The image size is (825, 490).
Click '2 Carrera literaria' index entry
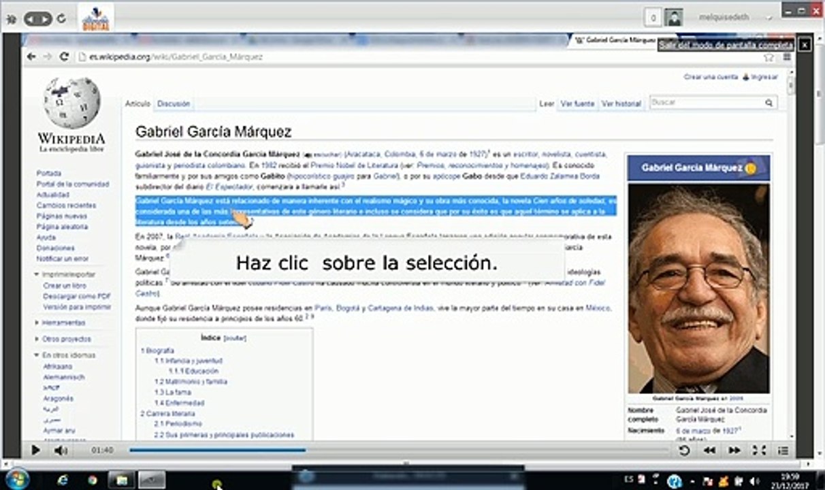167,414
